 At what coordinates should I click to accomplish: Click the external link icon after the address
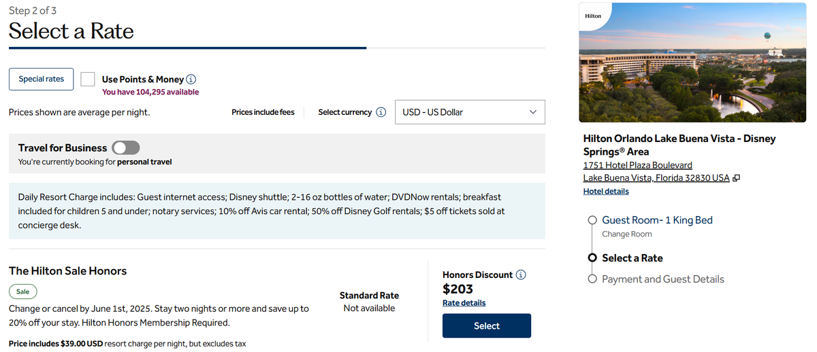coord(737,178)
